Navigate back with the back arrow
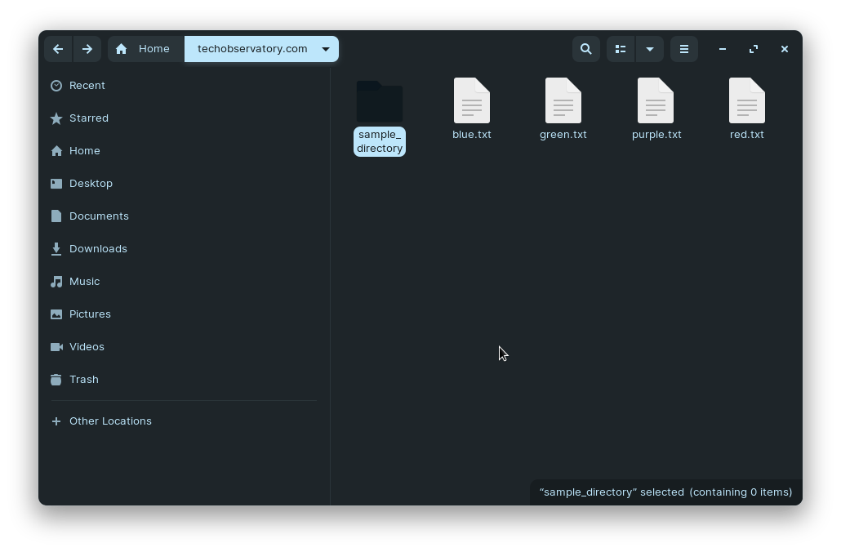The image size is (841, 552). pos(58,49)
